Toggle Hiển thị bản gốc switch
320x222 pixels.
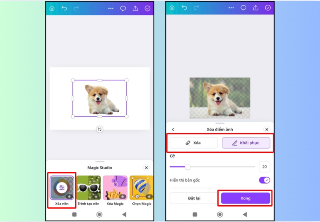click(x=264, y=180)
